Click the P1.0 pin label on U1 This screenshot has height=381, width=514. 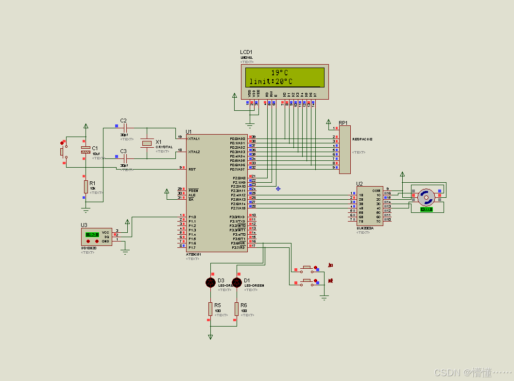tap(192, 217)
